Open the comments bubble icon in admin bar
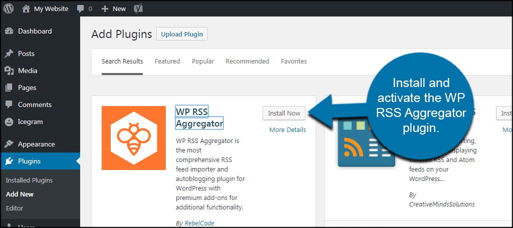The width and height of the screenshot is (513, 228). coord(81,9)
